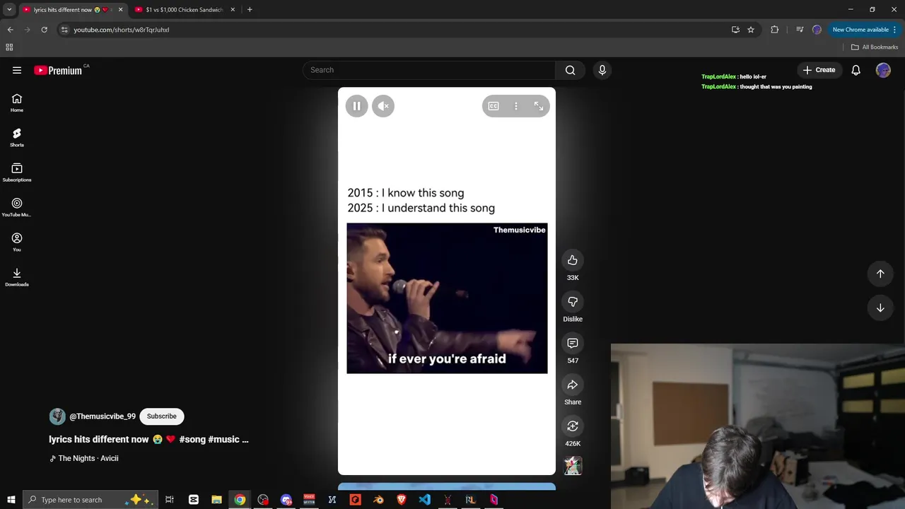Open the All Bookmarks folder
This screenshot has height=509, width=905.
point(875,47)
